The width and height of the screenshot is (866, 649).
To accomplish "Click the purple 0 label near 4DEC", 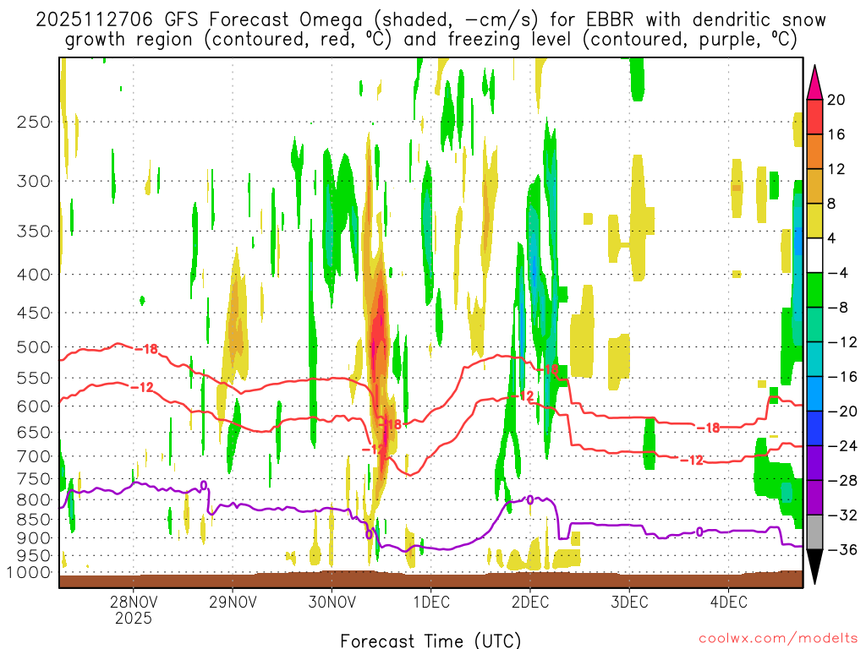I will point(699,532).
